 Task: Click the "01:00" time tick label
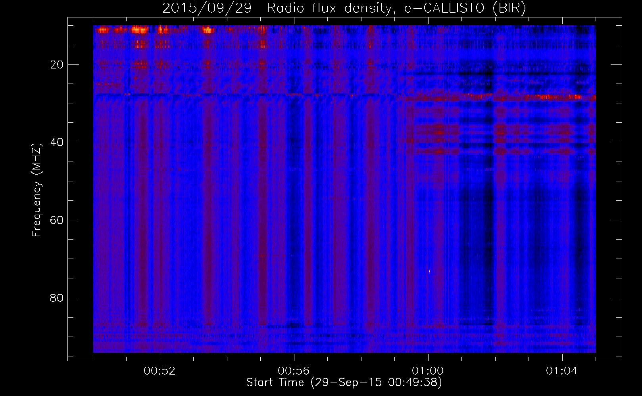point(428,371)
